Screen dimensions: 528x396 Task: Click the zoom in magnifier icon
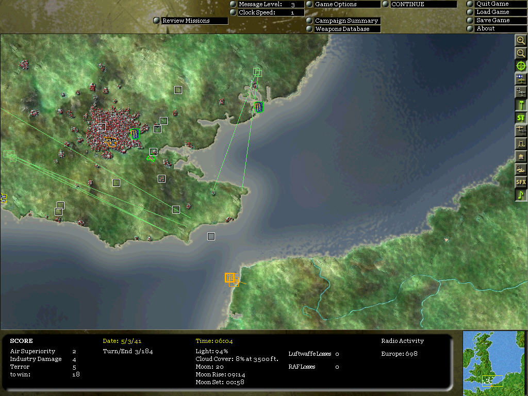tap(521, 40)
